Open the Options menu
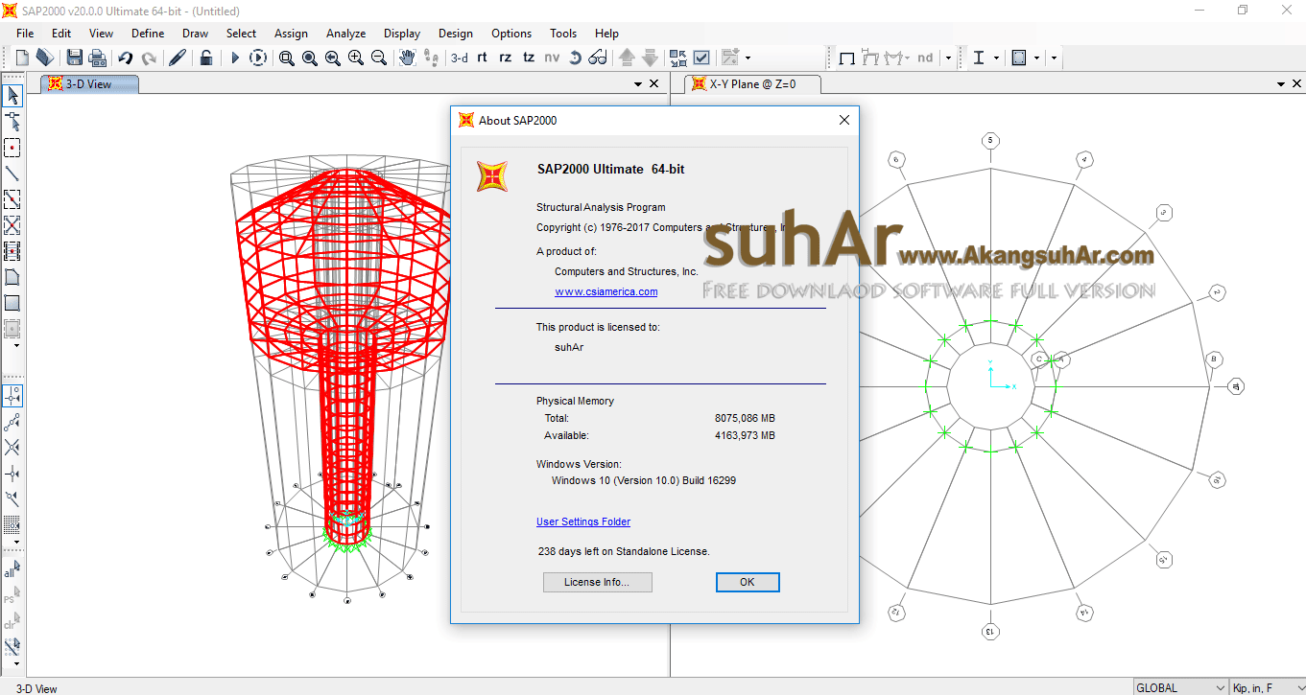Screen dimensions: 1306x695 [x=511, y=34]
